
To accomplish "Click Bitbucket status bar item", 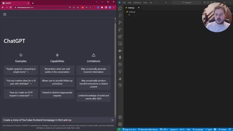I will (x=148, y=130).
